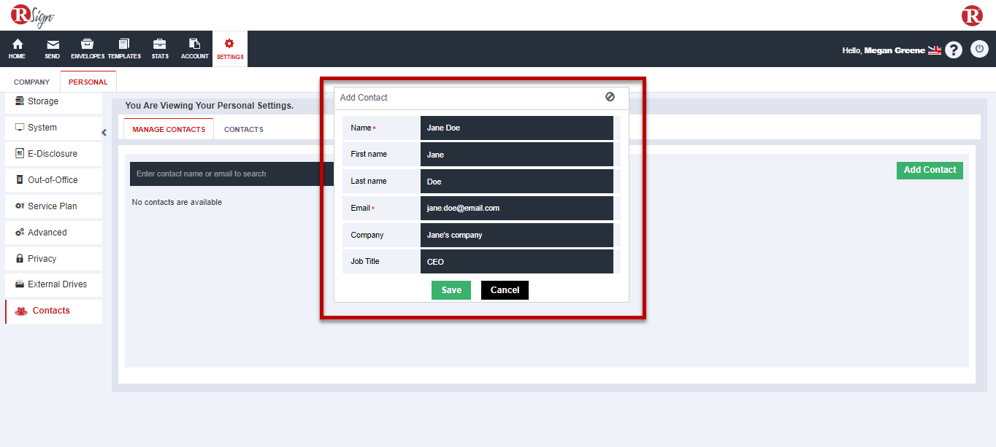This screenshot has width=996, height=447.
Task: Click the Email field with jane.doe@email.com
Action: [x=517, y=208]
